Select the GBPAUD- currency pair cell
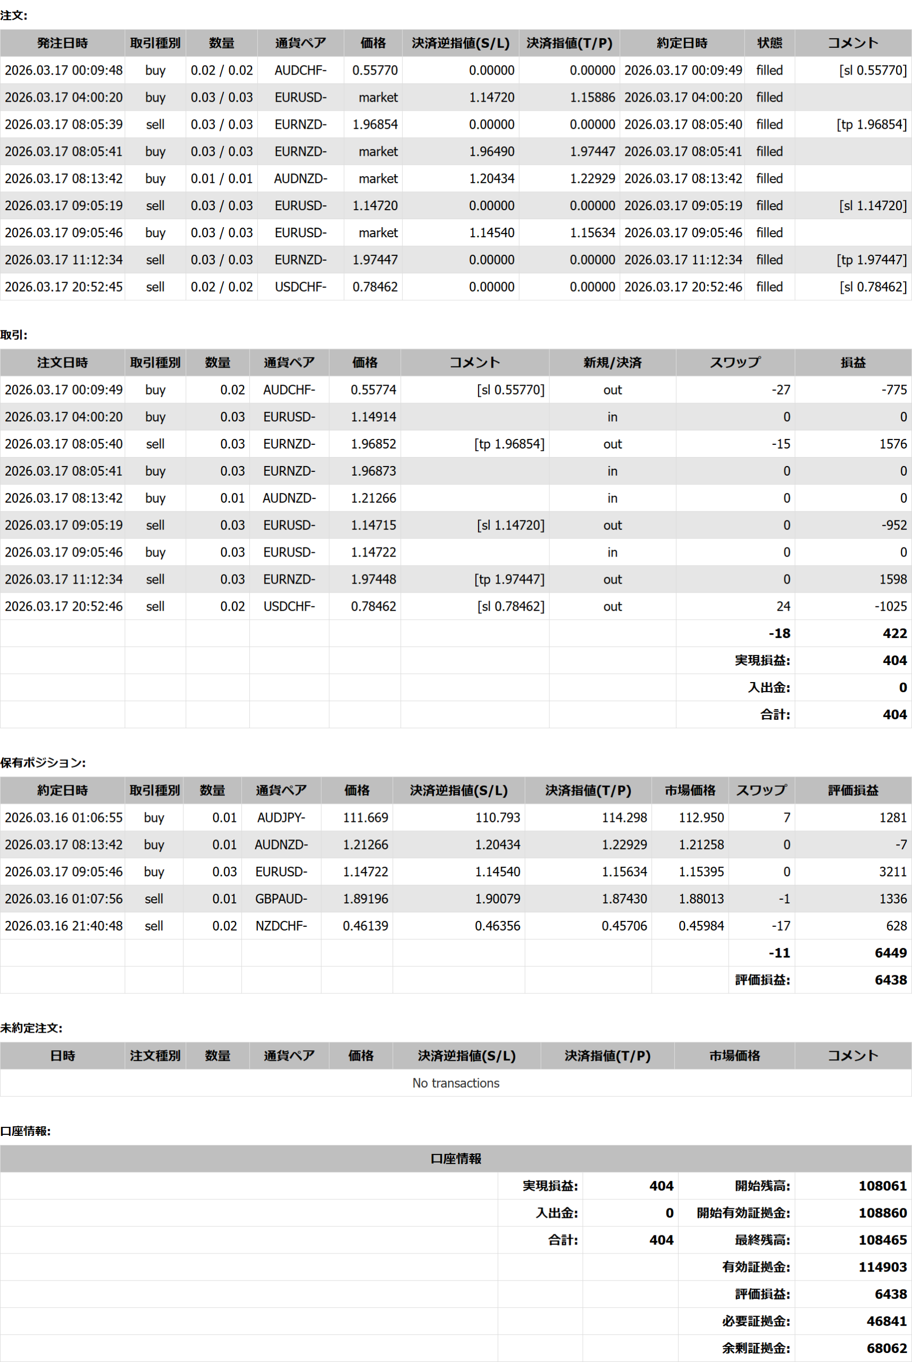 click(281, 899)
